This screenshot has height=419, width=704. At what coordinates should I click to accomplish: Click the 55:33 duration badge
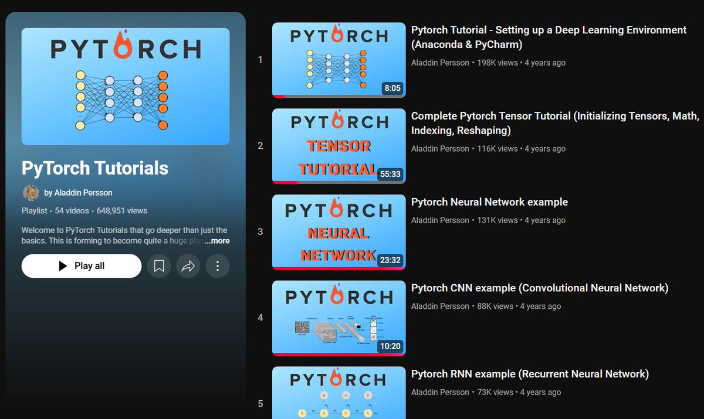(390, 174)
